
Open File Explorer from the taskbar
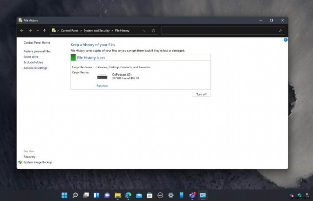tap(118, 196)
